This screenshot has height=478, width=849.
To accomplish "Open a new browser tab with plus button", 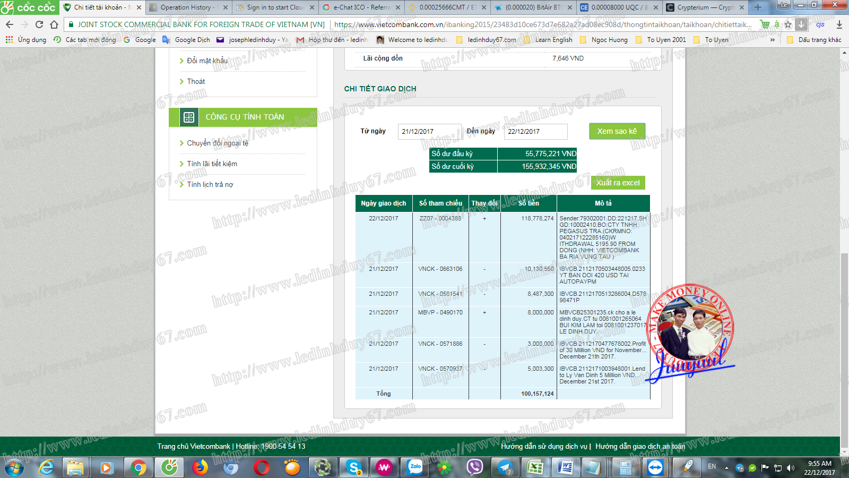I will point(758,7).
